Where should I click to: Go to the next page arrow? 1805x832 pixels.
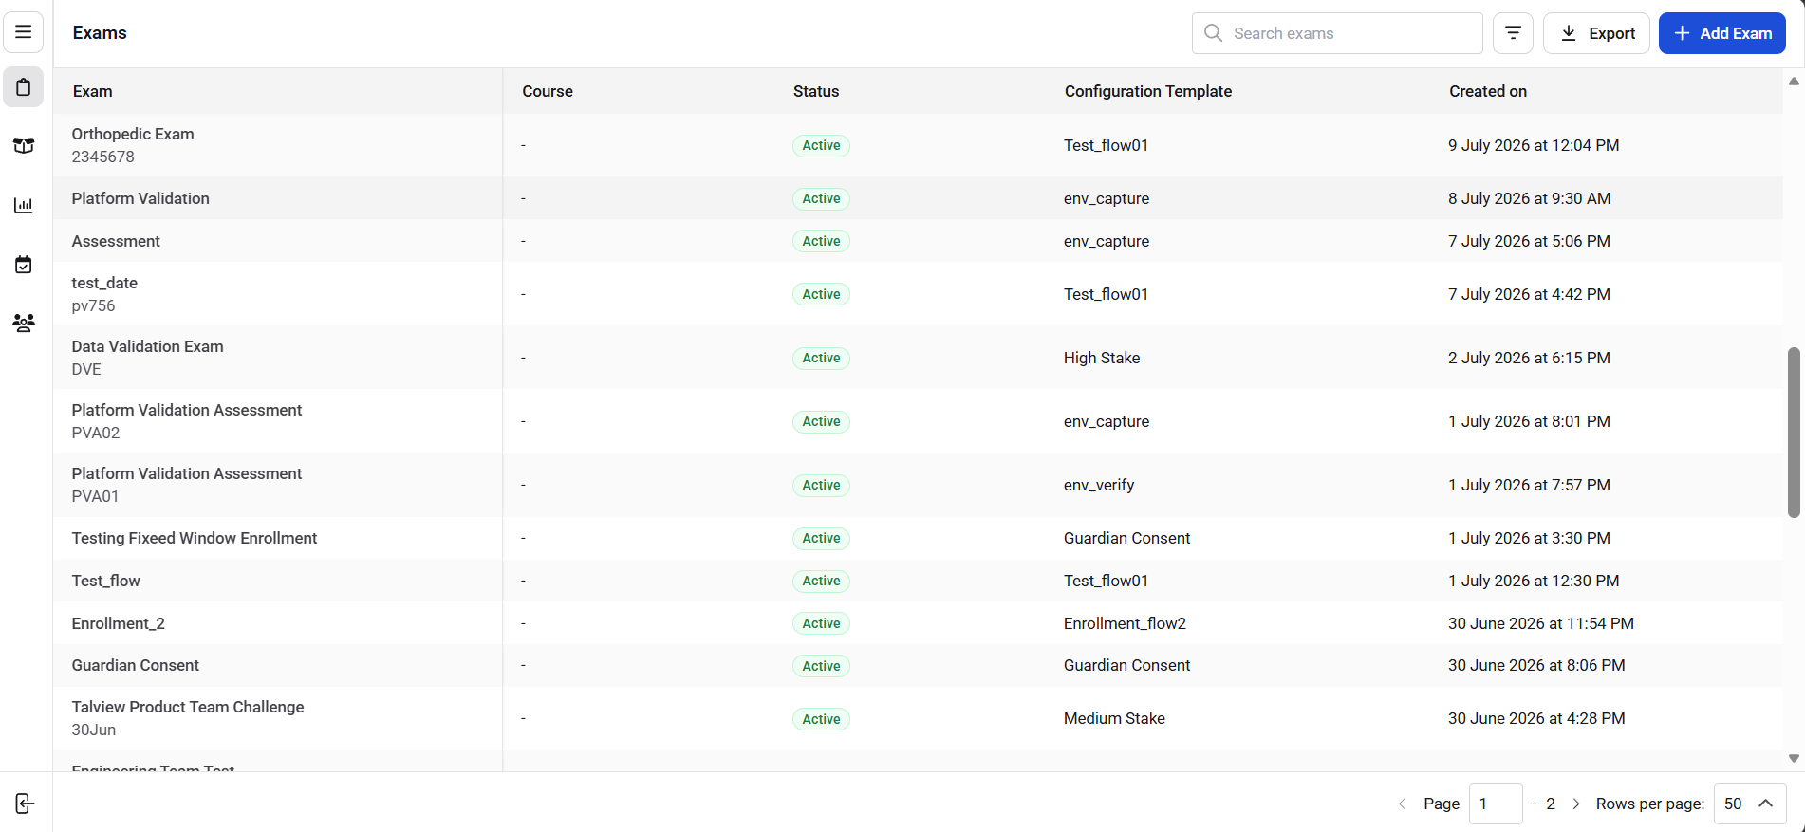click(x=1576, y=804)
